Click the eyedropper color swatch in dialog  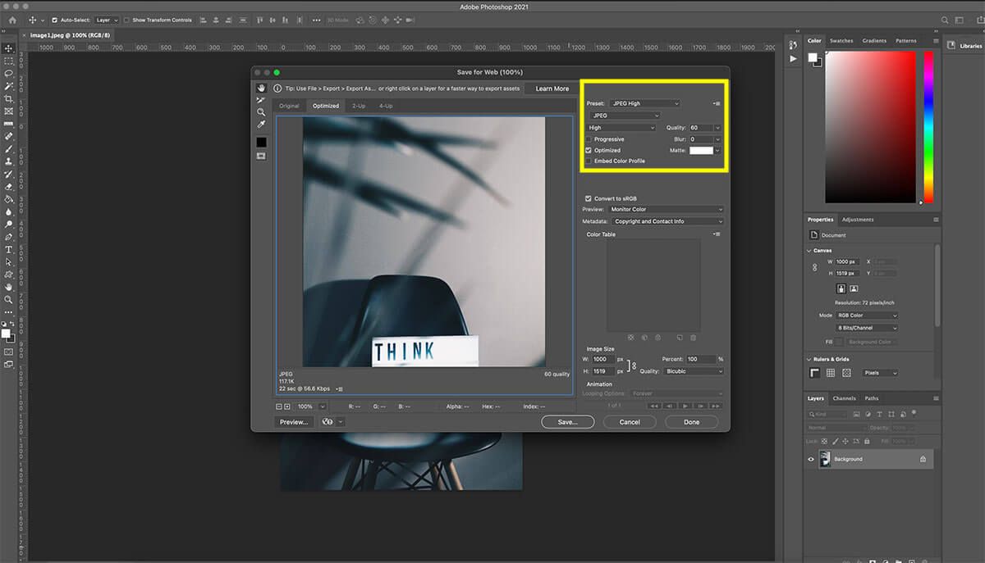(x=261, y=142)
